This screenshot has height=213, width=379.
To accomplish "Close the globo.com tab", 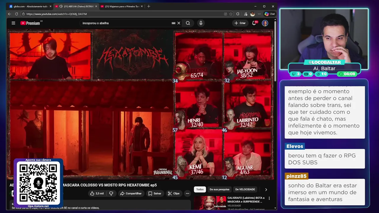I will [x=50, y=6].
